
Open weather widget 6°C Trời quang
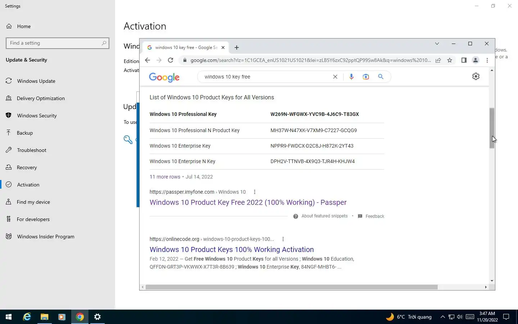409,317
